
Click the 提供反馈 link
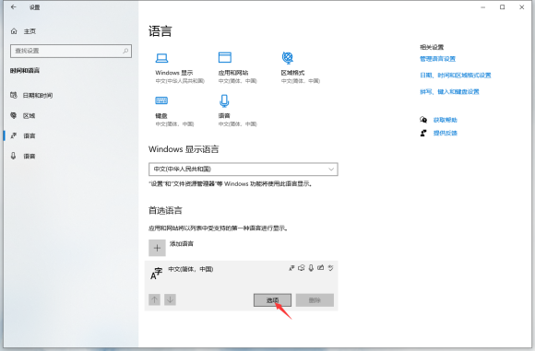tap(445, 134)
